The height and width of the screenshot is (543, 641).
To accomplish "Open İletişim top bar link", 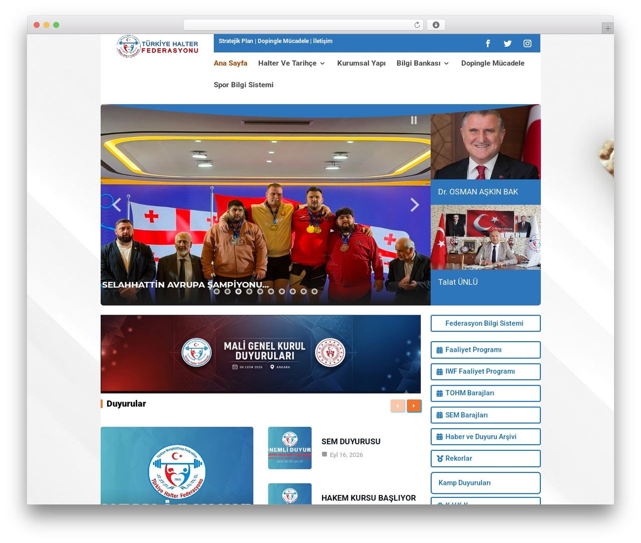I will click(x=323, y=41).
